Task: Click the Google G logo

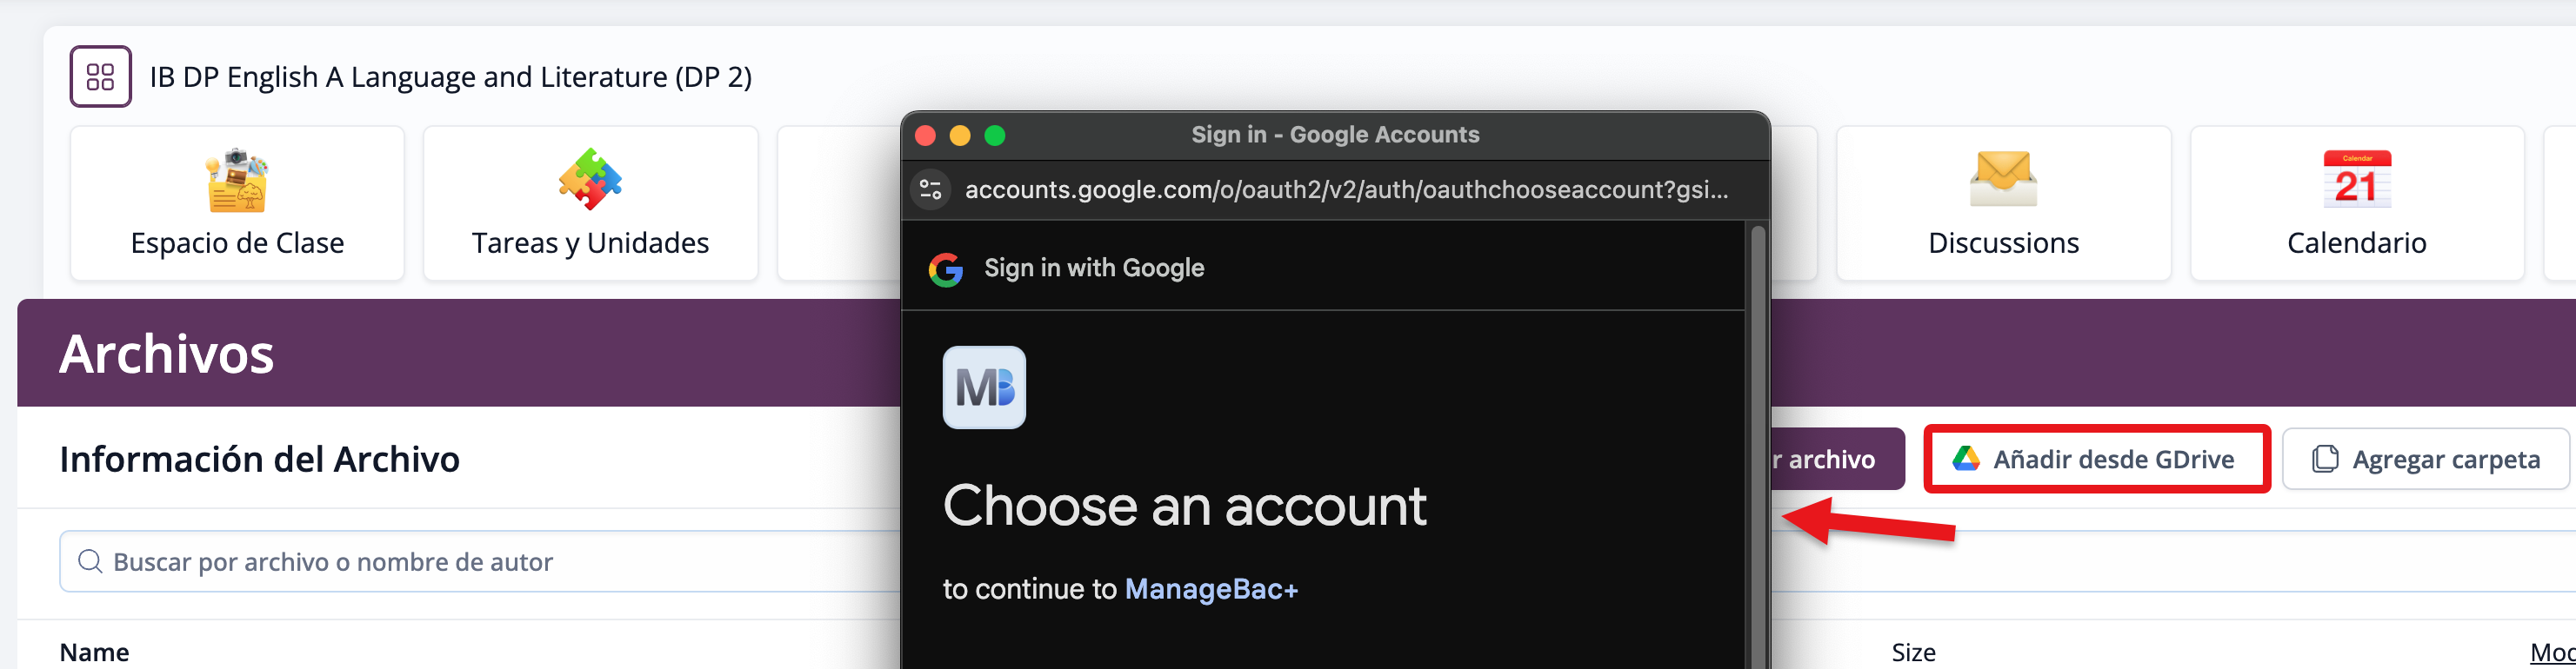Action: [945, 268]
